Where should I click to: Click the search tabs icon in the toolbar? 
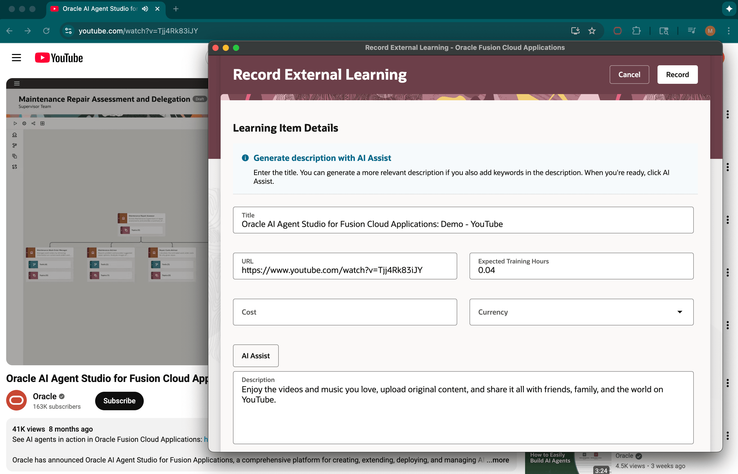coord(664,31)
